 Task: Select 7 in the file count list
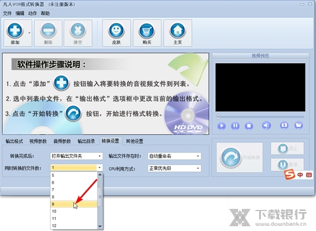tap(74, 190)
